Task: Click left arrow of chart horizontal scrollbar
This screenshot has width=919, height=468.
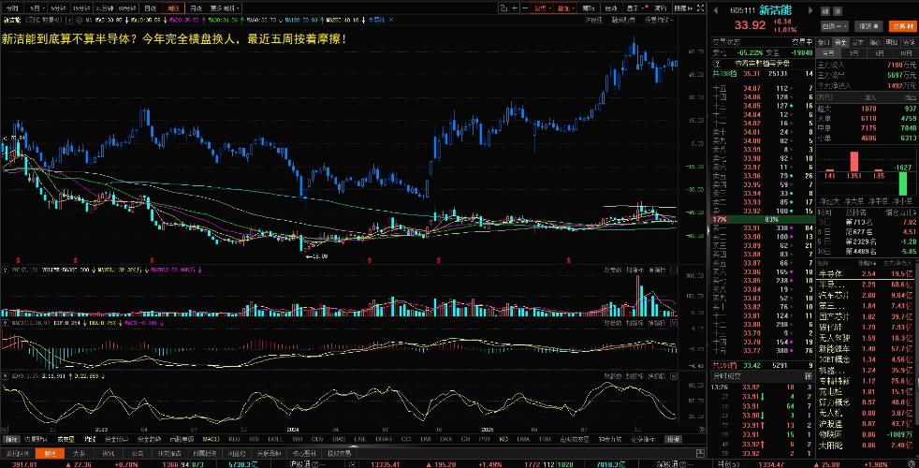Action: point(6,430)
